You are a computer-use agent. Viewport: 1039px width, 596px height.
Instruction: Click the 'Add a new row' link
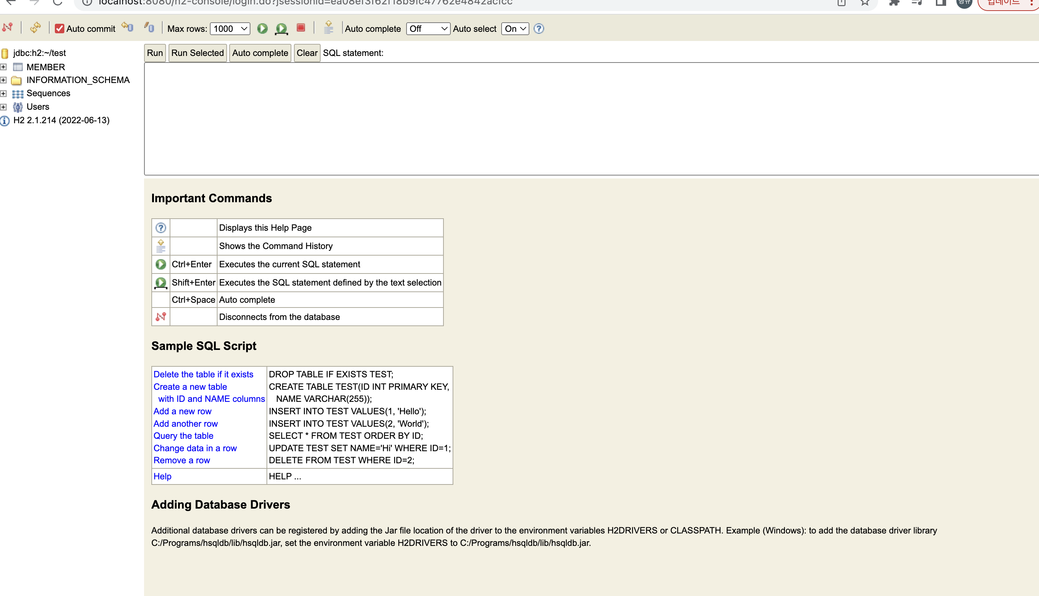point(182,411)
